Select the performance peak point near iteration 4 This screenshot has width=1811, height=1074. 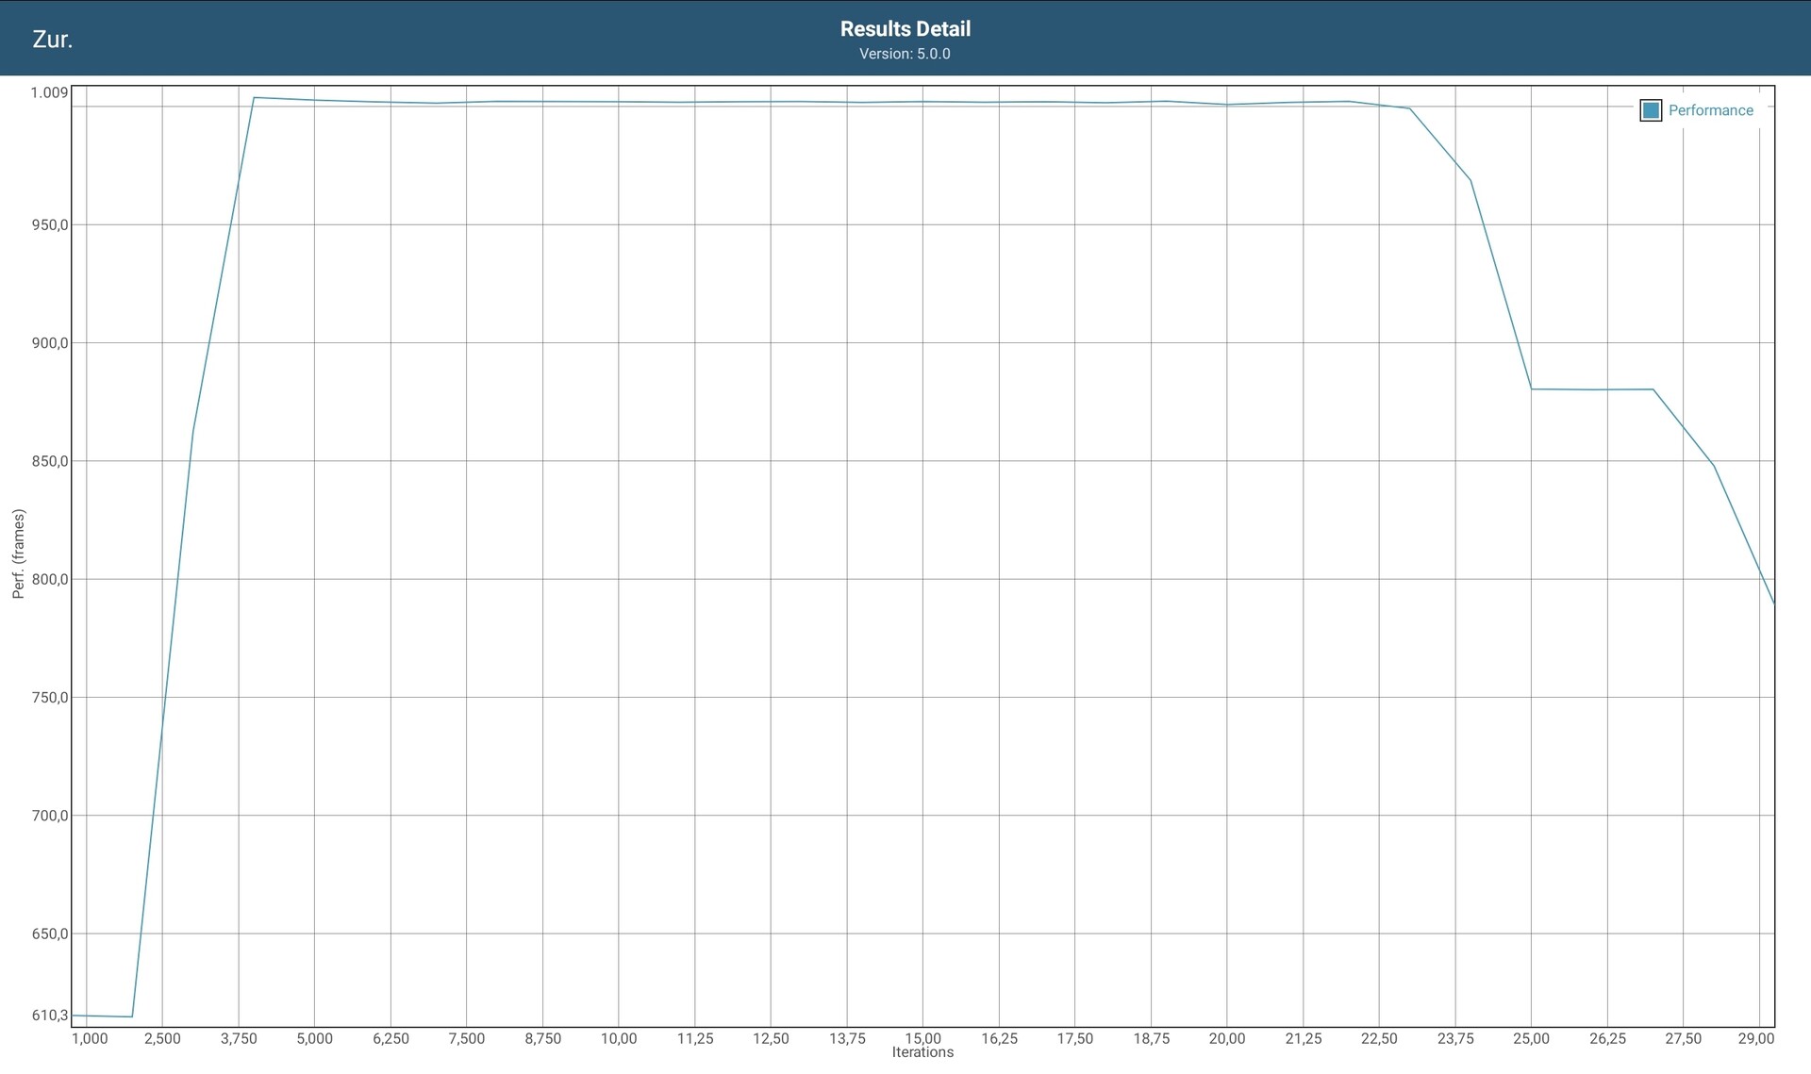tap(255, 97)
